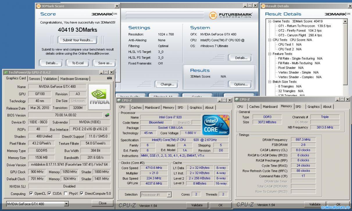
Task: Open Graphics tab in CPU-Z Memory window
Action: 314,107
